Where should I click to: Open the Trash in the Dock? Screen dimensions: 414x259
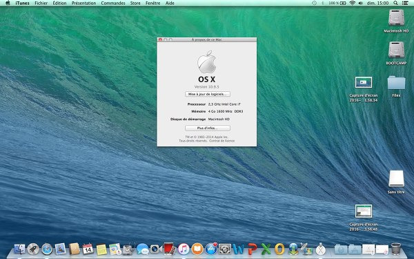tap(396, 249)
